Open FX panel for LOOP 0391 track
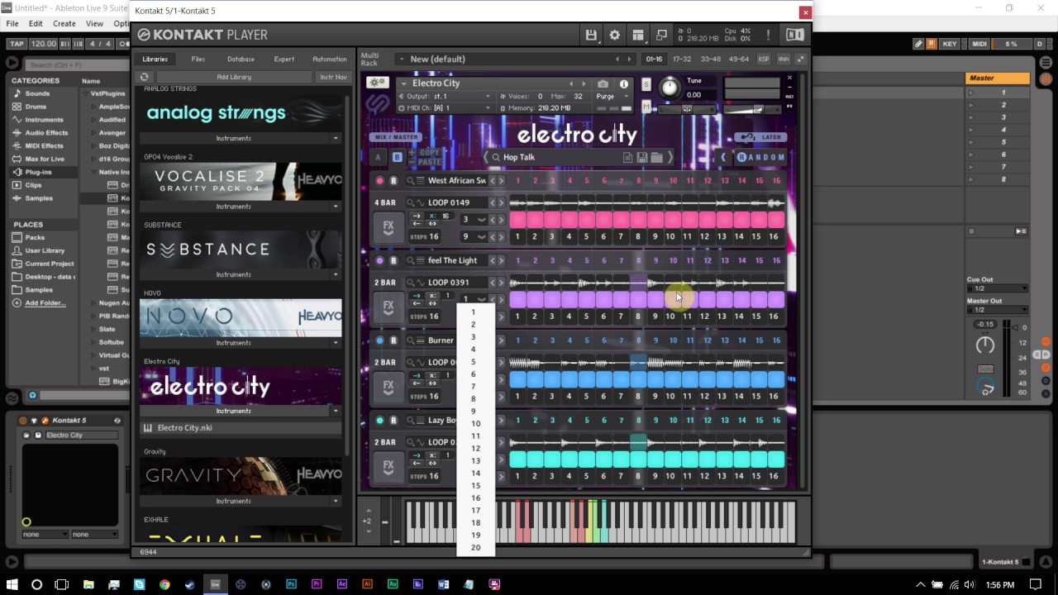Screen dimensions: 1058x595 [388, 307]
